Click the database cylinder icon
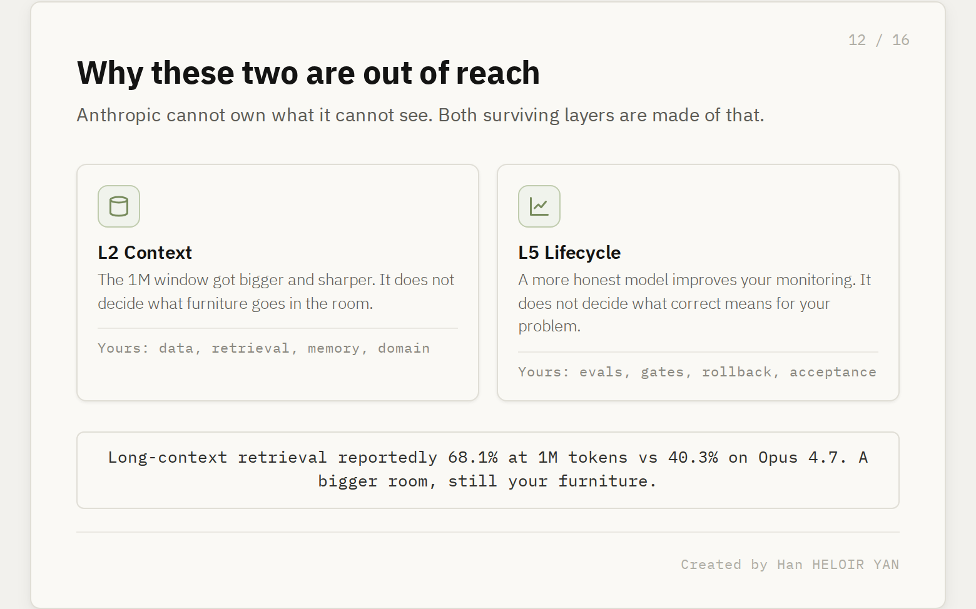The width and height of the screenshot is (976, 609). coord(119,206)
